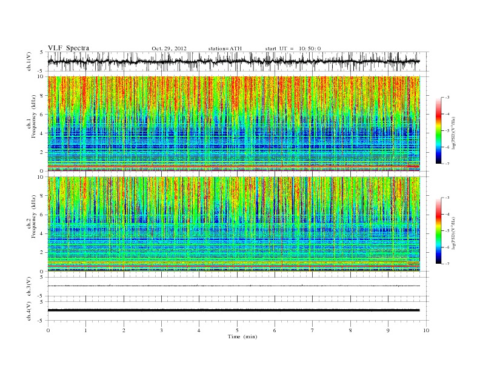Click the "VLF Spectra" plot title
Viewport: 480px width, 371px height.
68,48
